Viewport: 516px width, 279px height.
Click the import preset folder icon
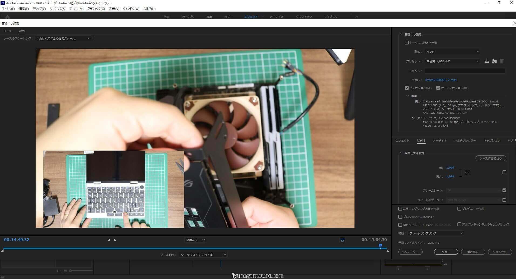pyautogui.click(x=494, y=61)
